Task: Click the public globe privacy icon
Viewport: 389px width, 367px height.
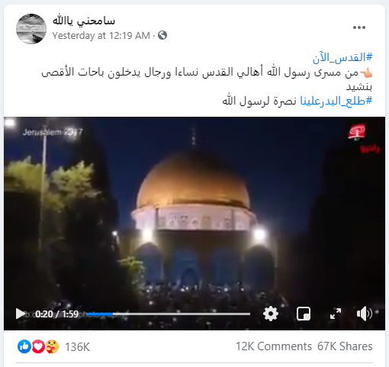Action: tap(162, 35)
